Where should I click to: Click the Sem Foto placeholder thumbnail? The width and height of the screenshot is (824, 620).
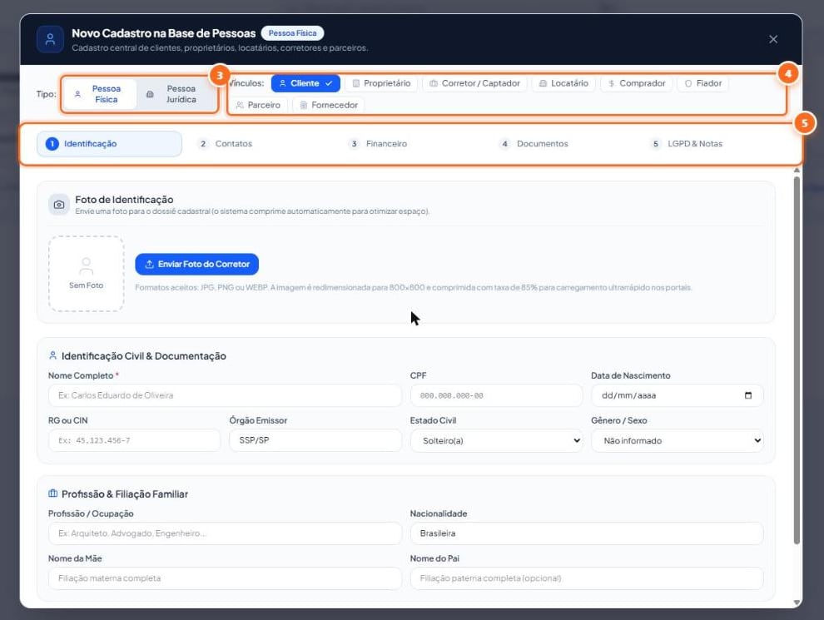coord(87,273)
